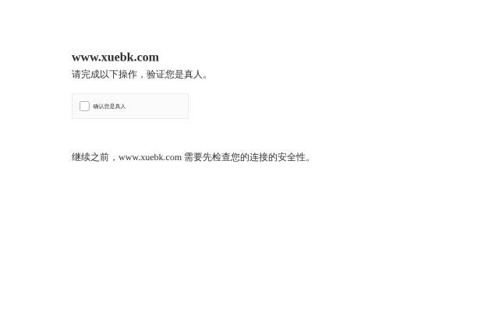Click the word 需要 in bottom sentence

coord(193,157)
